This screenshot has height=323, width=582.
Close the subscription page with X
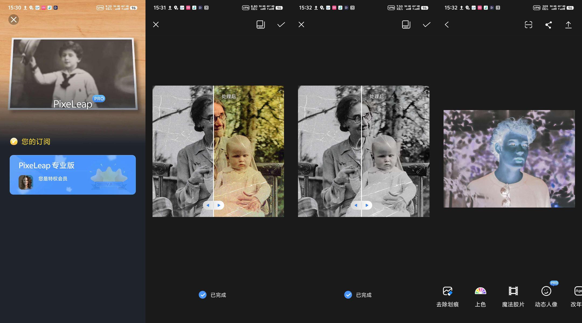click(x=14, y=20)
